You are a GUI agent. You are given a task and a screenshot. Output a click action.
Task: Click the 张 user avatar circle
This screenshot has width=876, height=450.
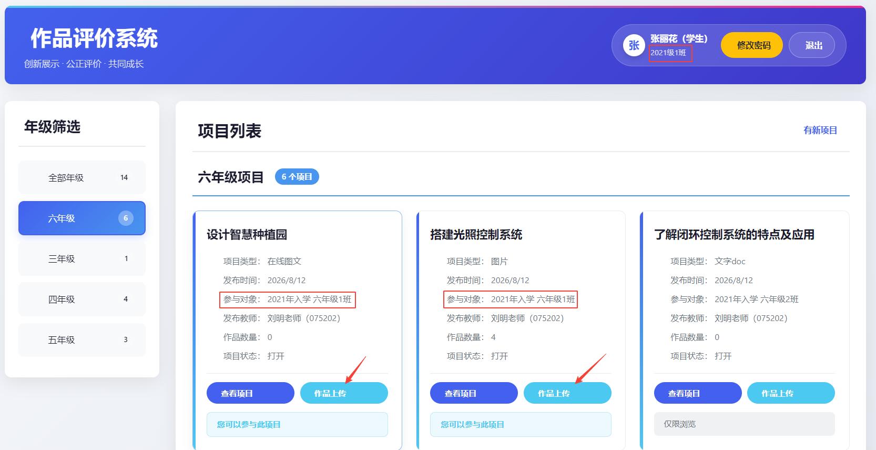(x=634, y=45)
